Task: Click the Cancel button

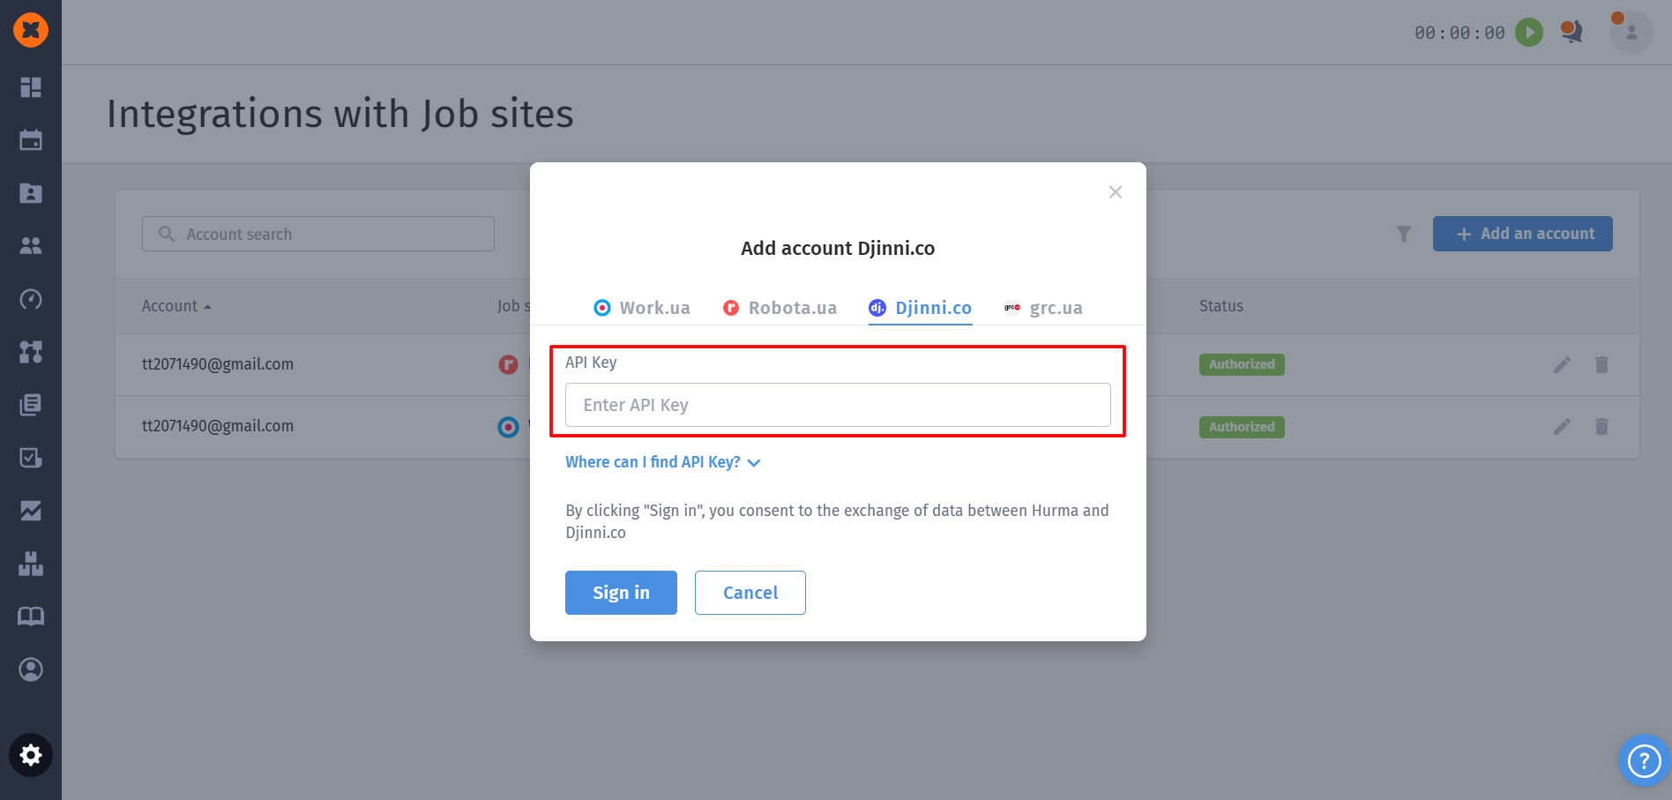Action: pos(750,593)
